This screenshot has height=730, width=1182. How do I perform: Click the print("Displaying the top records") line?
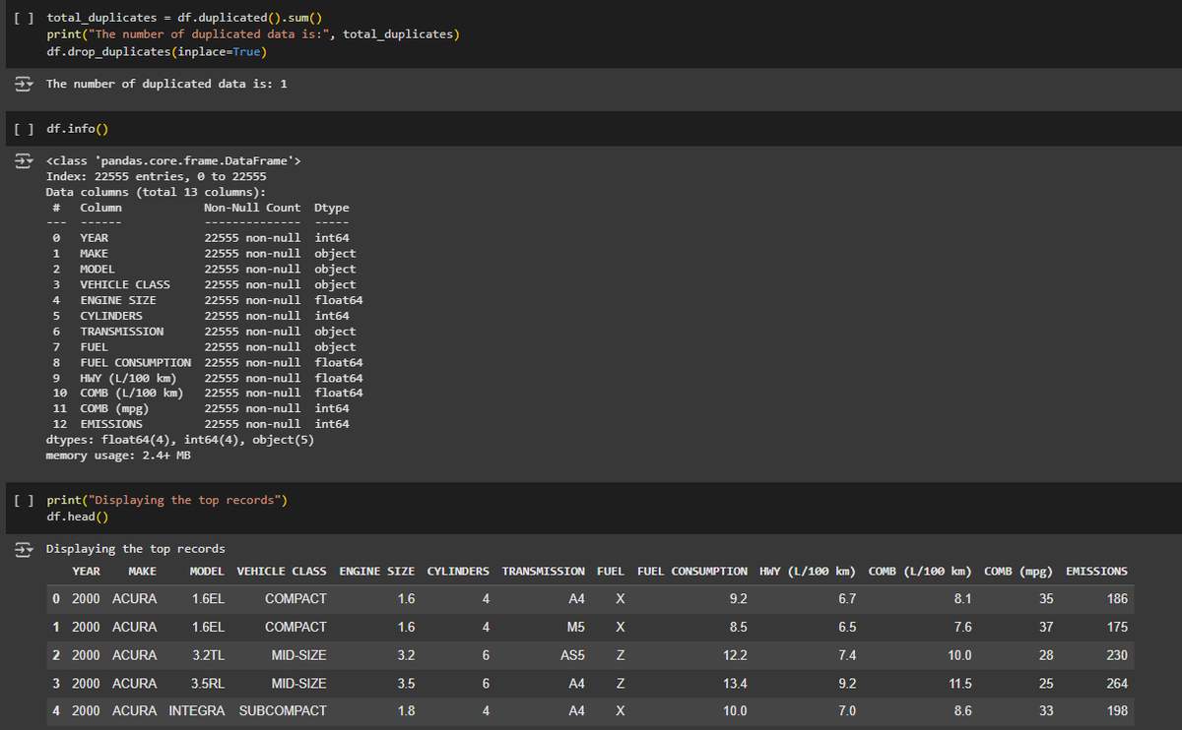tap(166, 500)
